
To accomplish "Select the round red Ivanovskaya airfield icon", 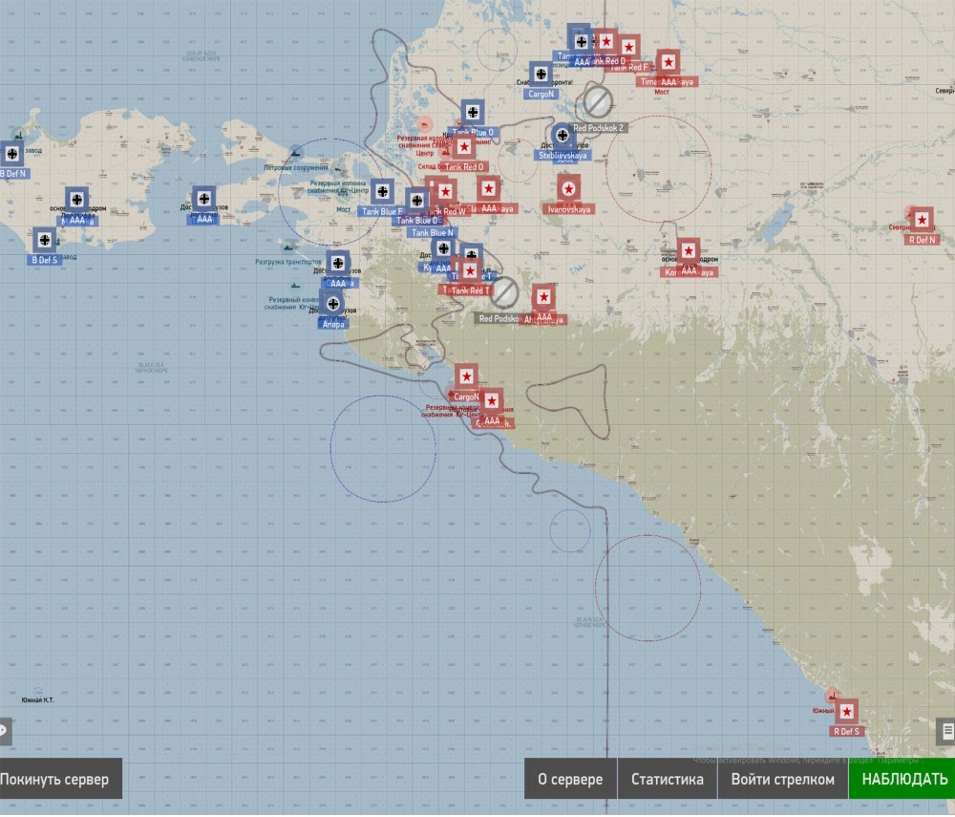I will [x=569, y=189].
